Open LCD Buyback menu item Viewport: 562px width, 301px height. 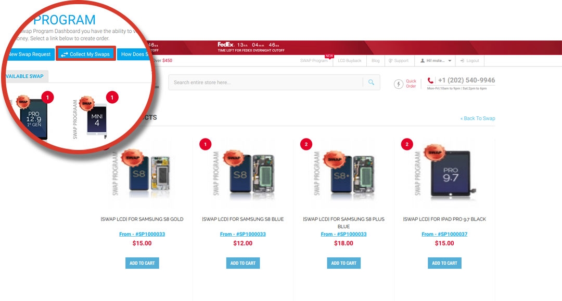pyautogui.click(x=350, y=61)
